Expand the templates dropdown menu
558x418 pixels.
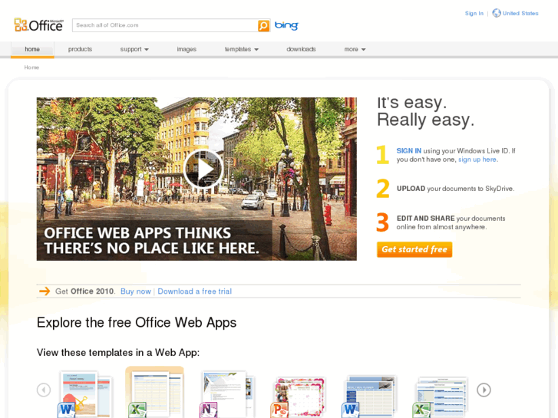coord(241,49)
